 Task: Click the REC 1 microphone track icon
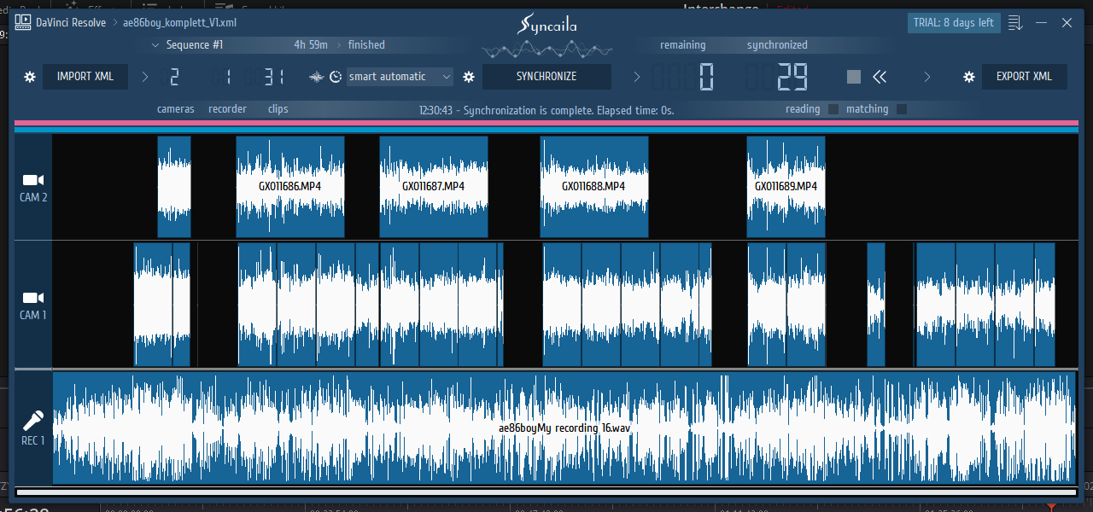pos(33,421)
